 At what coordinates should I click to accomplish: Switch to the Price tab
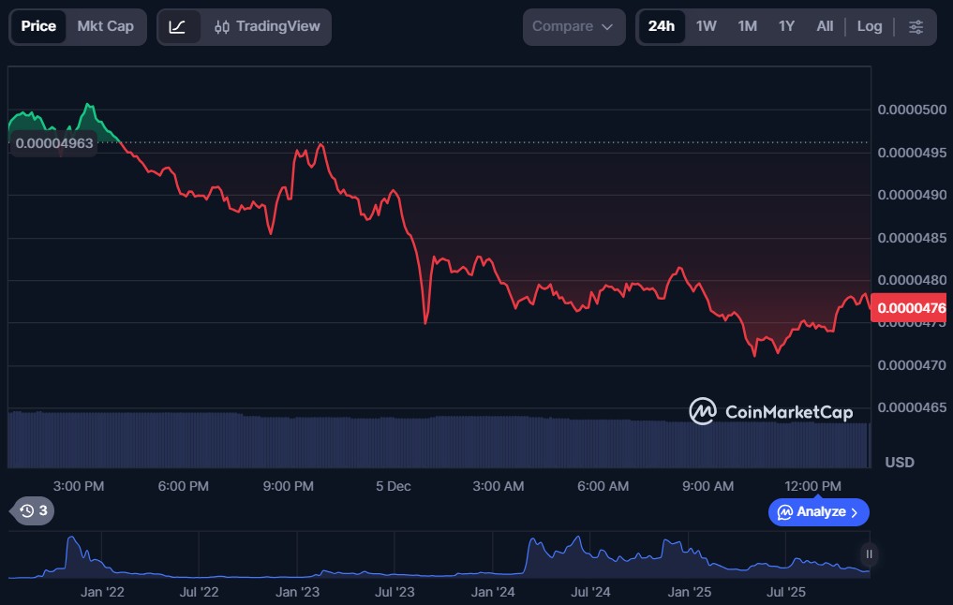[38, 26]
